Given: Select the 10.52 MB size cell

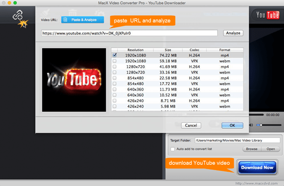Looking at the screenshot, I should point(168,95).
